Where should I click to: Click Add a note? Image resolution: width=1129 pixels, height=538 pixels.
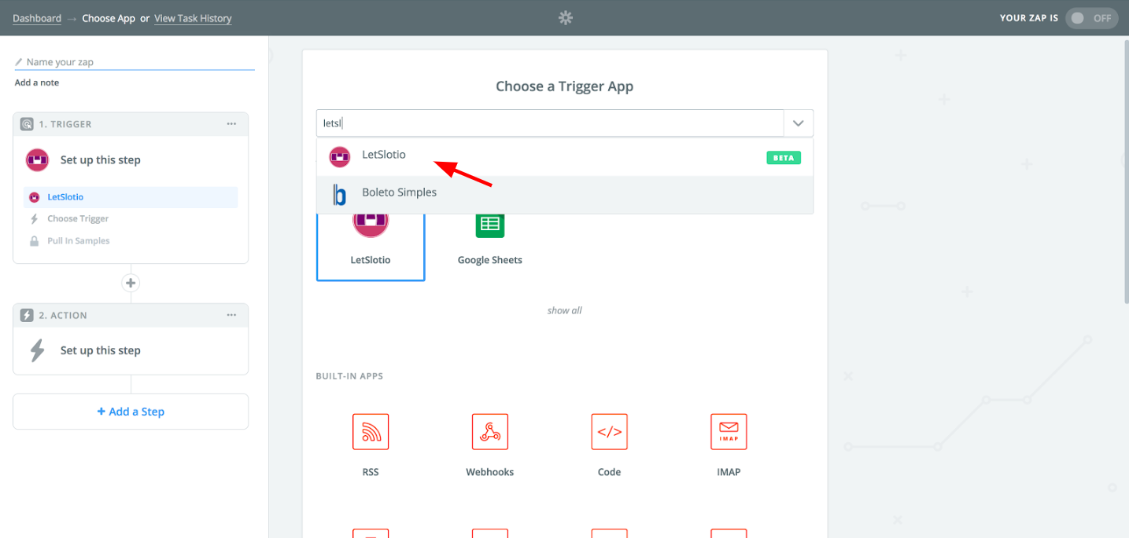37,82
